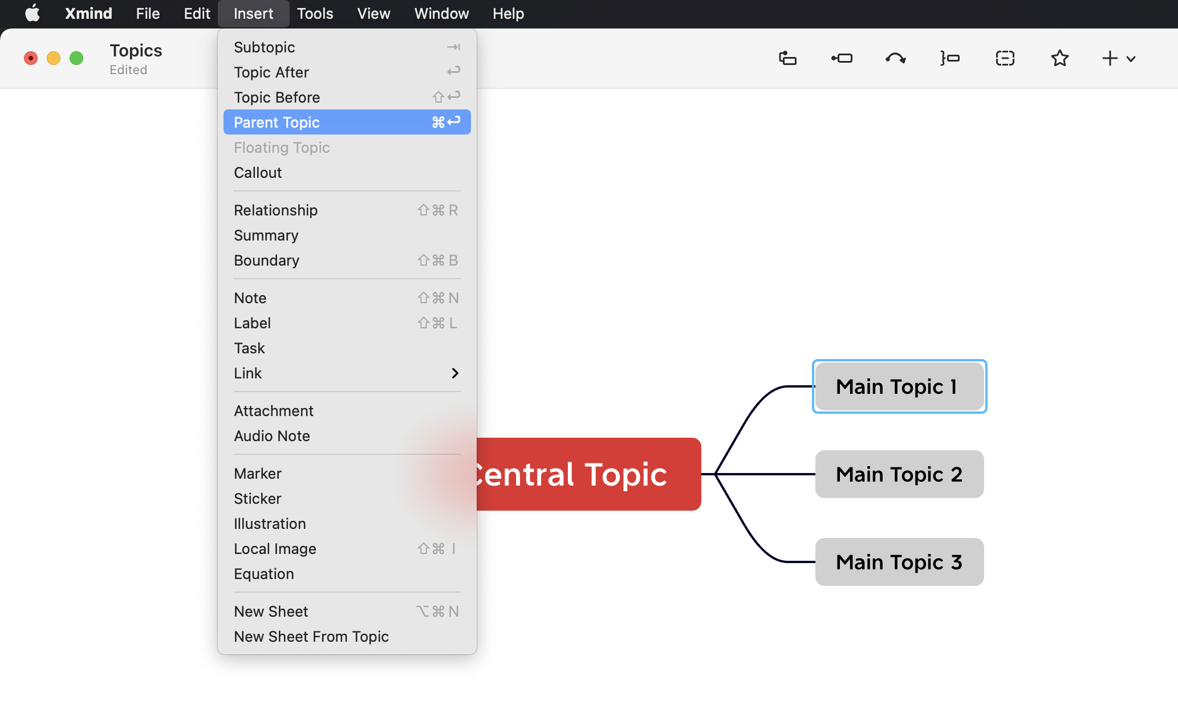Expand the Link submenu
Viewport: 1178px width, 701px height.
point(347,373)
